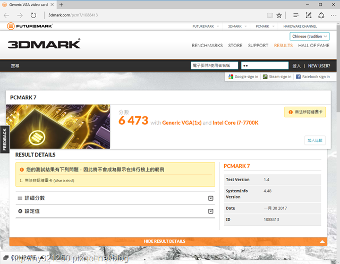
Task: Click the 3DMARK logo
Action: tap(44, 44)
